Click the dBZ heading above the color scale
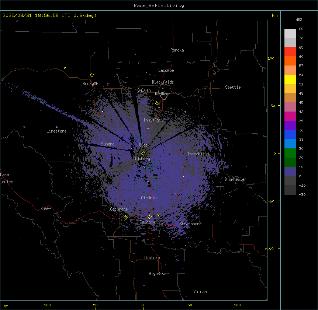318x310 pixels. (x=299, y=20)
